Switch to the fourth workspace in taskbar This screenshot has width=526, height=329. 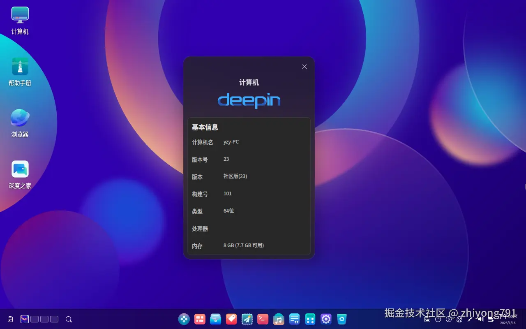54,319
